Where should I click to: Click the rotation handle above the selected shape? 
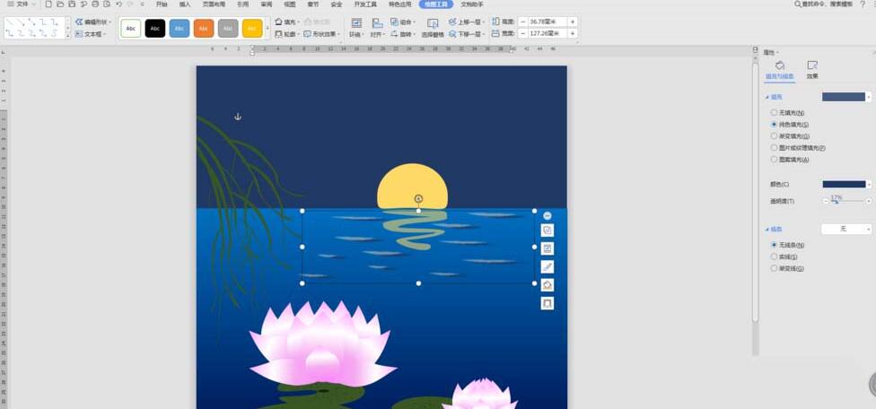418,198
